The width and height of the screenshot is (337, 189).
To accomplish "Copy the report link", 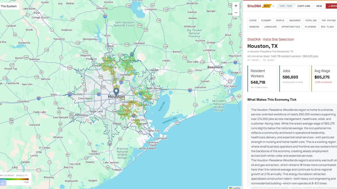I will (x=304, y=6).
